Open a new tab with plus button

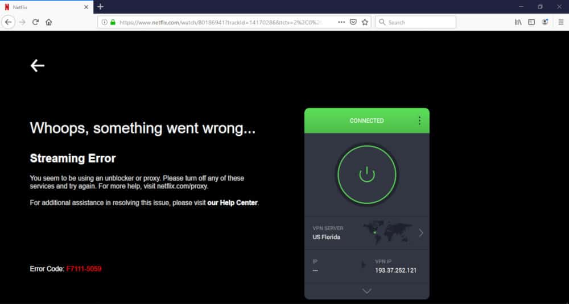tap(101, 7)
